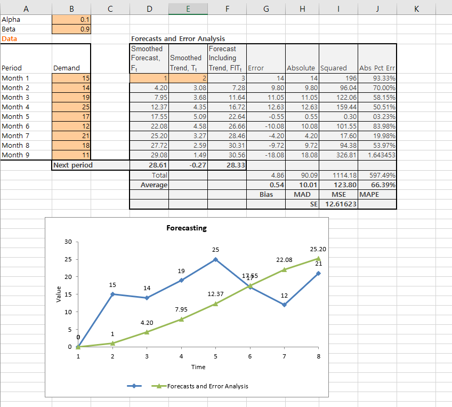452x407 pixels.
Task: Select the MAD average value 10.01
Action: pos(302,185)
